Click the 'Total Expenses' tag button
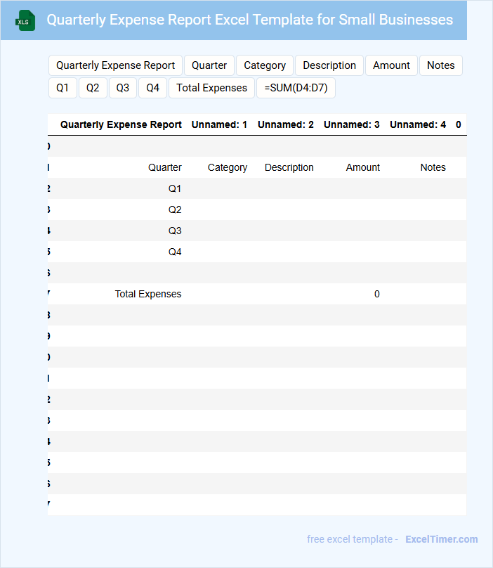This screenshot has height=568, width=493. [212, 88]
